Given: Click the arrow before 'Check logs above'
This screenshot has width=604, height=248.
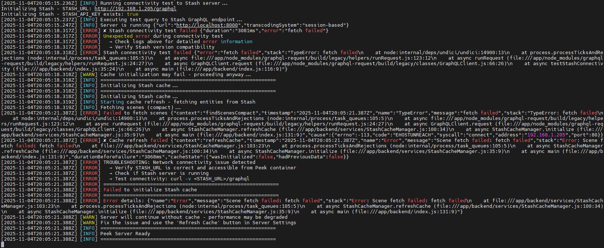Looking at the screenshot, I should 111,42.
